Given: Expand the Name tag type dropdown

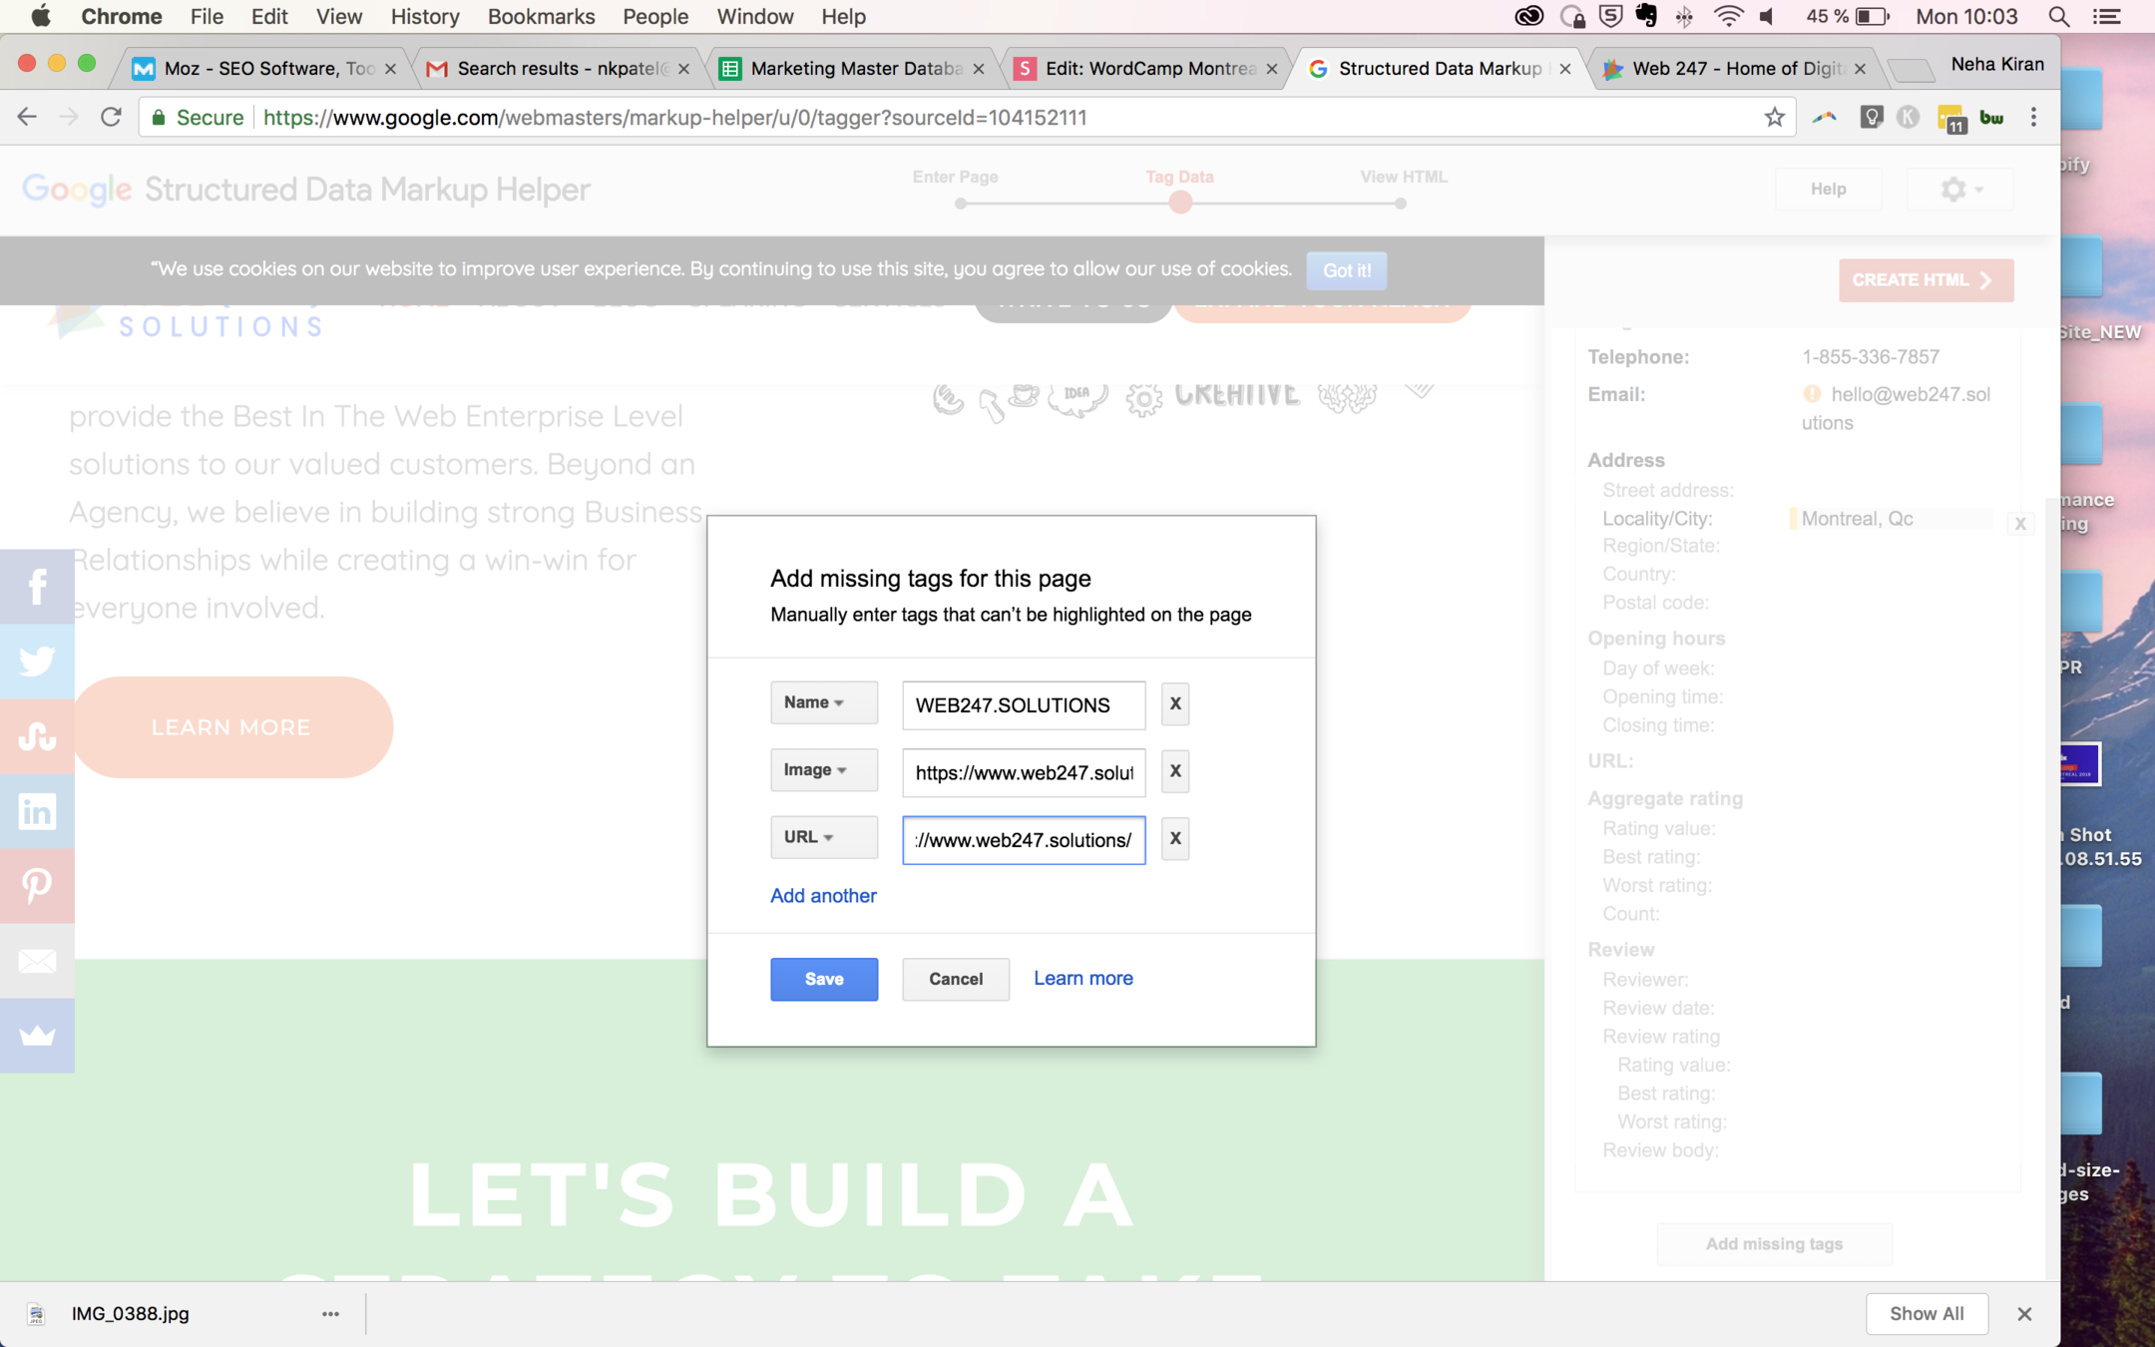Looking at the screenshot, I should click(x=823, y=702).
